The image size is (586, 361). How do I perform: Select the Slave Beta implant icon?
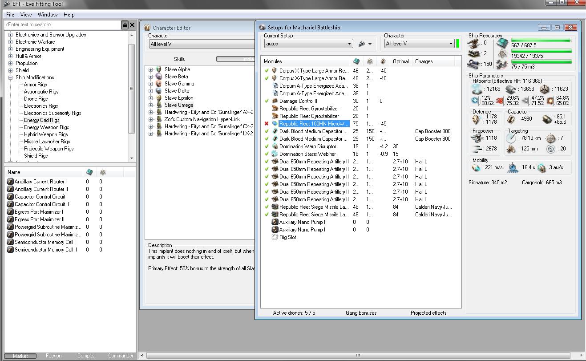pos(159,77)
